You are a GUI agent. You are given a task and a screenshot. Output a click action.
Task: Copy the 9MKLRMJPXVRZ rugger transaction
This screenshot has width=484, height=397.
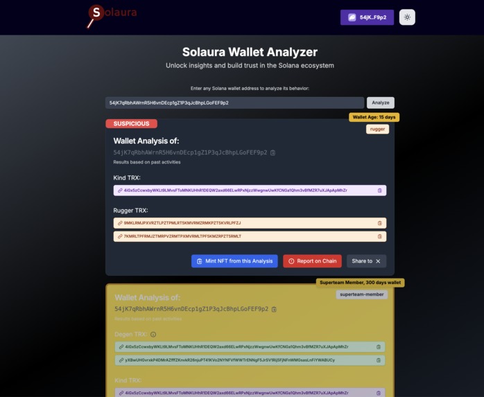380,223
